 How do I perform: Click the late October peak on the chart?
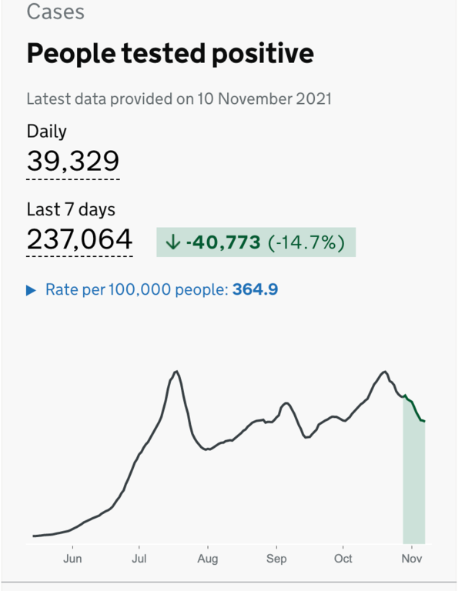(x=384, y=372)
